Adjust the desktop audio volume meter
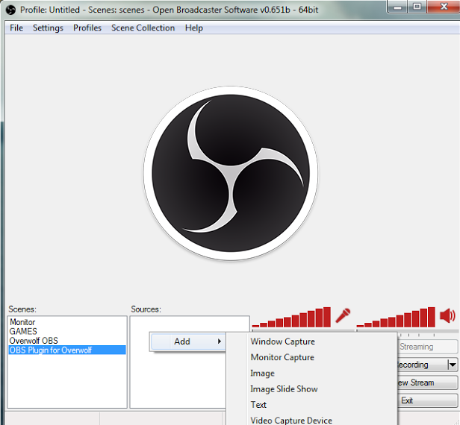 coord(396,317)
